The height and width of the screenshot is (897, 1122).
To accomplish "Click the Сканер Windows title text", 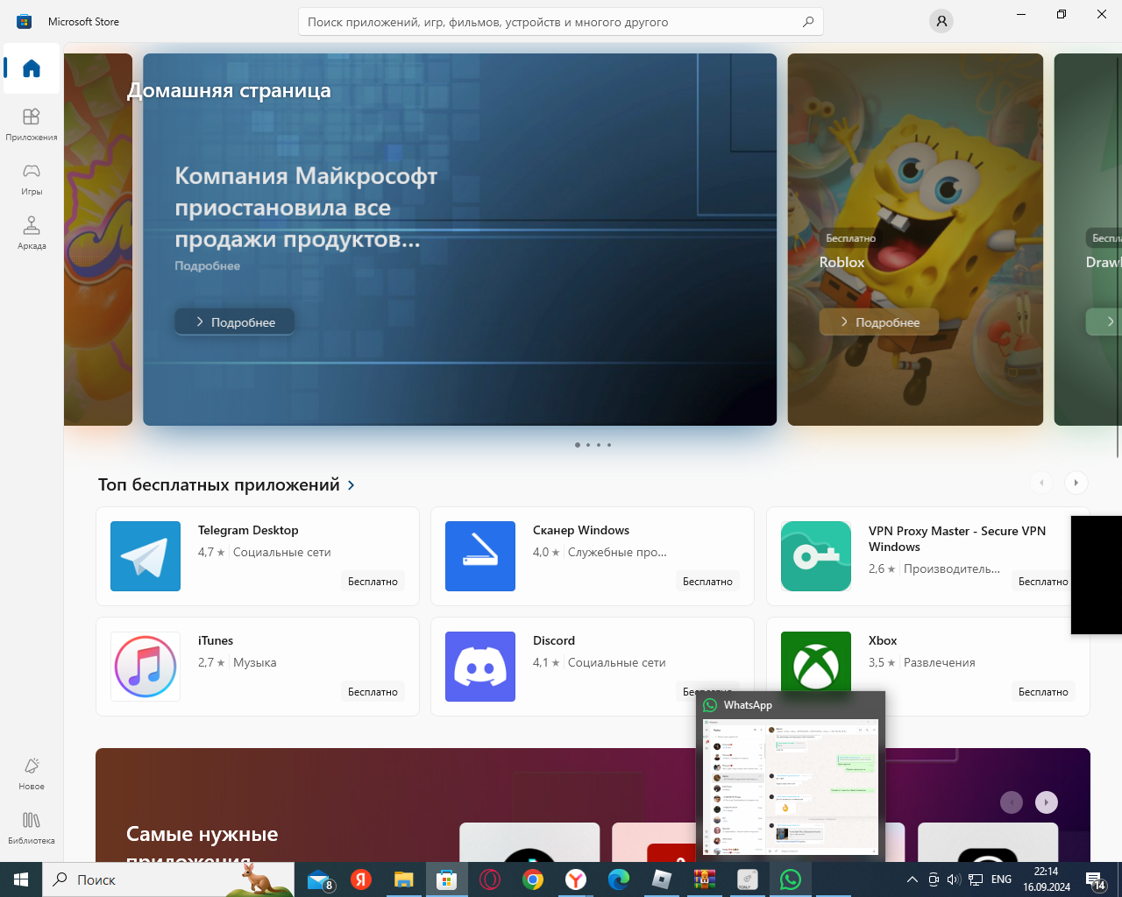I will tap(581, 530).
